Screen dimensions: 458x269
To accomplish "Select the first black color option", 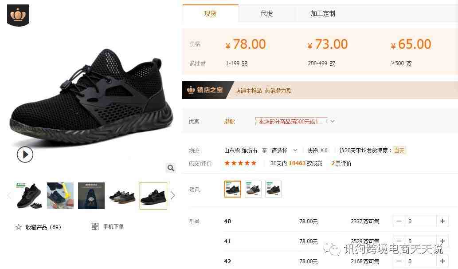I will [x=232, y=189].
